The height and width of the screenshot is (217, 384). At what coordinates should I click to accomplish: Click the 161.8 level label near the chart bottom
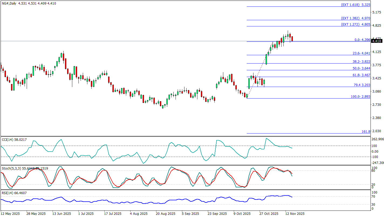(366, 132)
